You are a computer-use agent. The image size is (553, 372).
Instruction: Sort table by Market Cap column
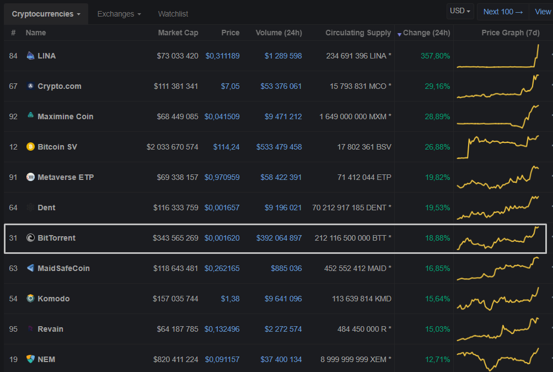(x=178, y=33)
